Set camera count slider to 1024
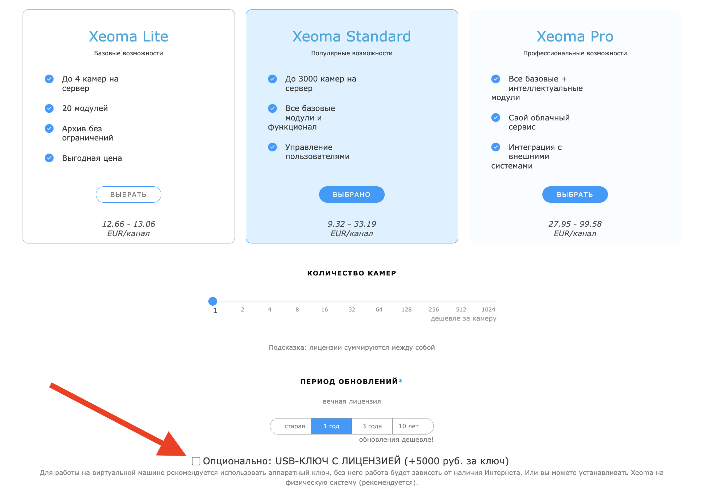Viewport: 703px width, 500px height. 488,302
